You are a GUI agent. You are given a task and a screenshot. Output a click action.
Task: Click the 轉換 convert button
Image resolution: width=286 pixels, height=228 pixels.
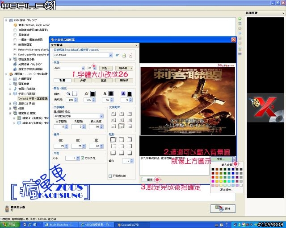point(223,208)
